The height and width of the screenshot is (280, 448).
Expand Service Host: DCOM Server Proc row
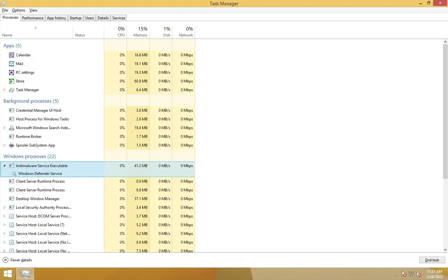click(4, 216)
